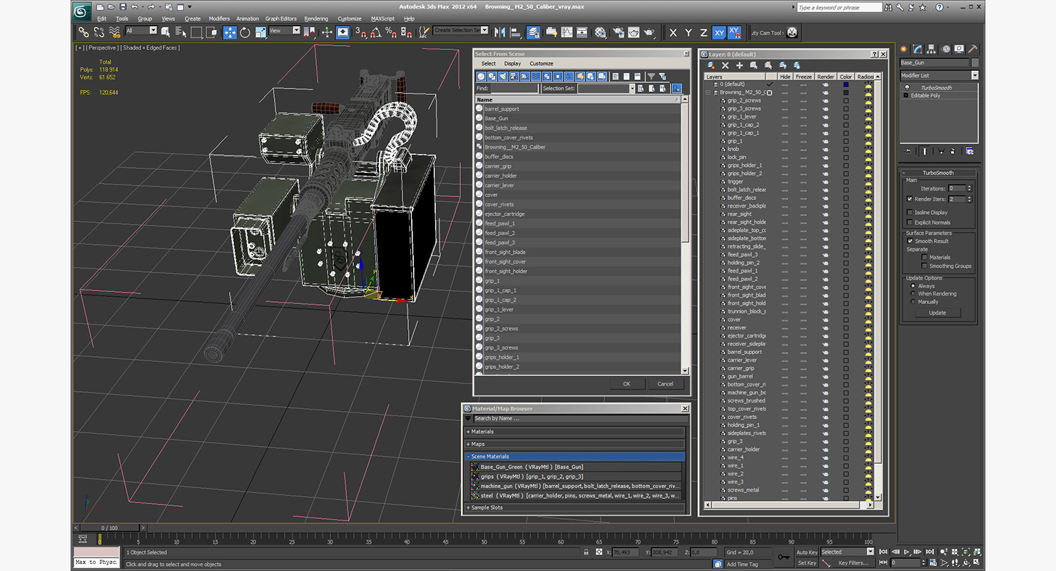Select When Rendering update option
This screenshot has height=571, width=1056.
913,293
